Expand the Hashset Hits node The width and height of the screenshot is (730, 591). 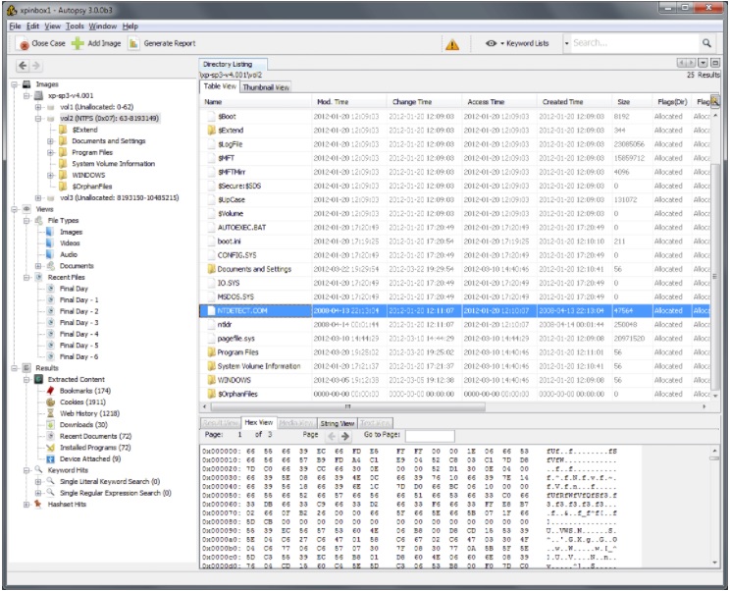click(x=27, y=504)
